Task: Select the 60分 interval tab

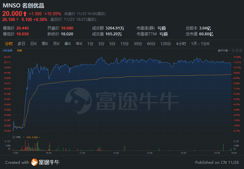Action: pyautogui.click(x=151, y=44)
